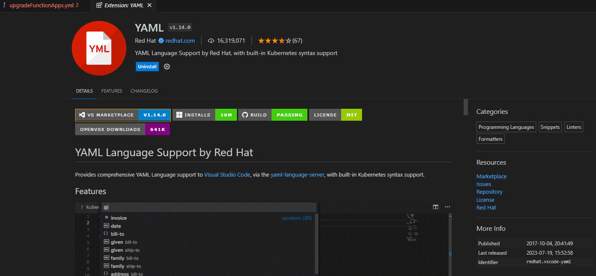Open the Marketplace resource link
Screen dimensions: 596x276
point(491,177)
